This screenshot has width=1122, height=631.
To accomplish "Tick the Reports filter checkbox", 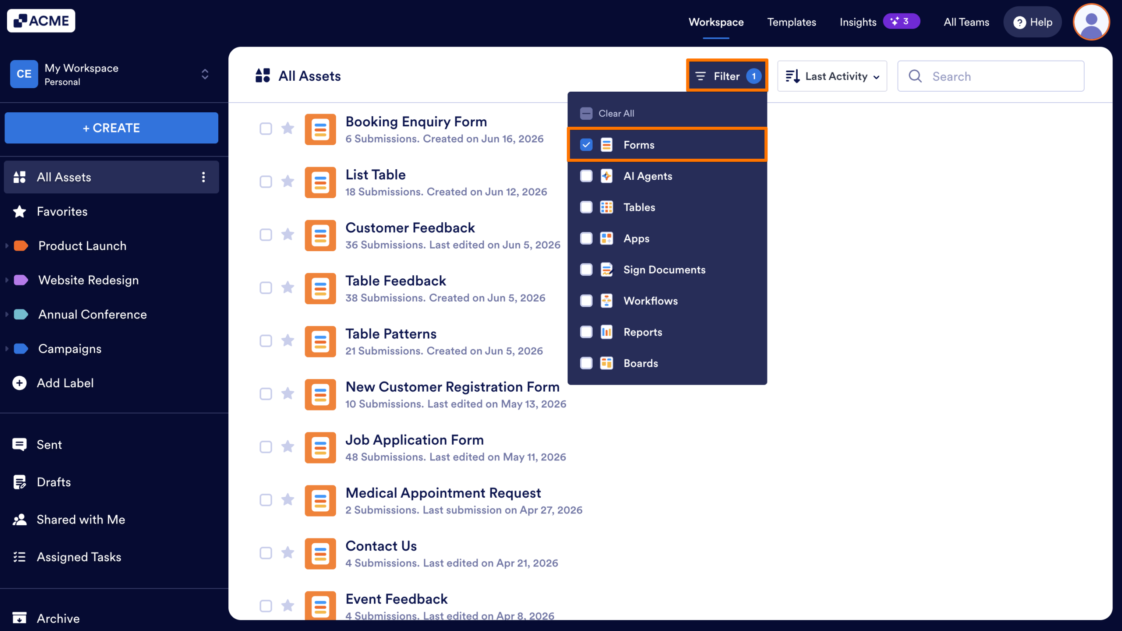I will [586, 332].
